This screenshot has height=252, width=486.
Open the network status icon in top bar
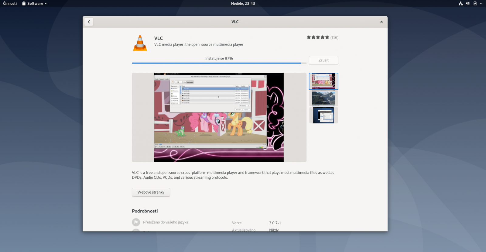pos(461,3)
